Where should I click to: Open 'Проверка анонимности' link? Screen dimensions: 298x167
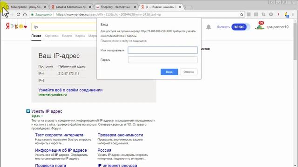coord(120,135)
